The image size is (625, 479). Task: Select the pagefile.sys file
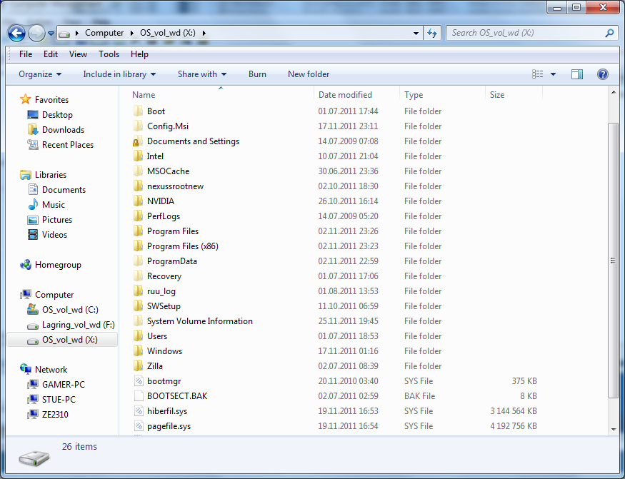[x=169, y=426]
